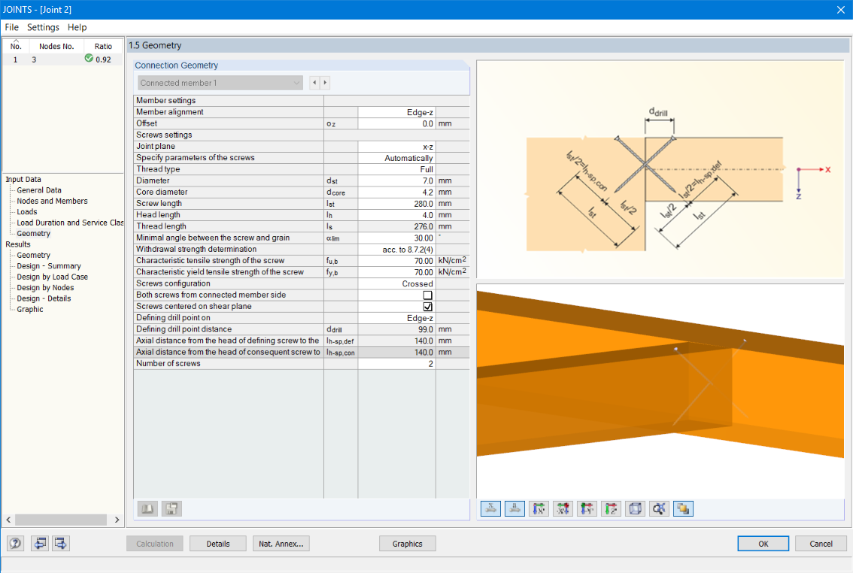Click the left navigator scrollbar thumb
853x573 pixels.
tap(60, 520)
